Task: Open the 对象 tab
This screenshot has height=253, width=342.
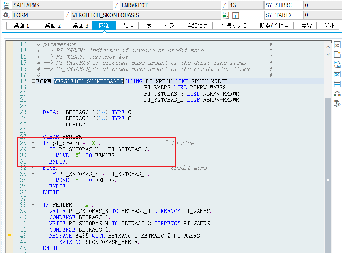Action: click(x=167, y=25)
